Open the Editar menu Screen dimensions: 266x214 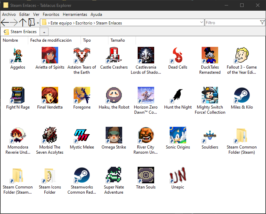(24, 14)
